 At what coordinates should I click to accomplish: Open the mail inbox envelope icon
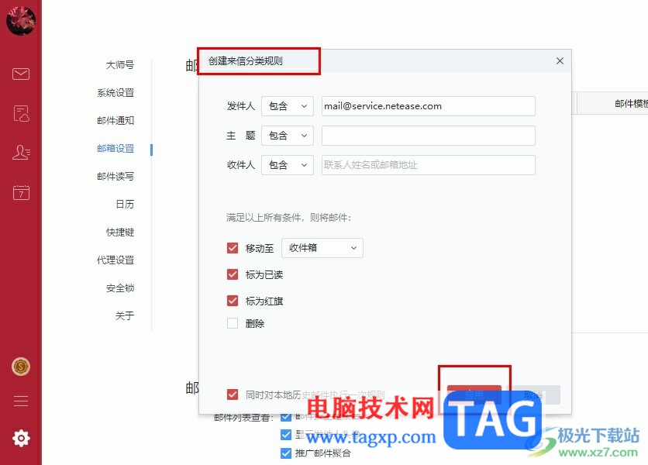tap(21, 74)
